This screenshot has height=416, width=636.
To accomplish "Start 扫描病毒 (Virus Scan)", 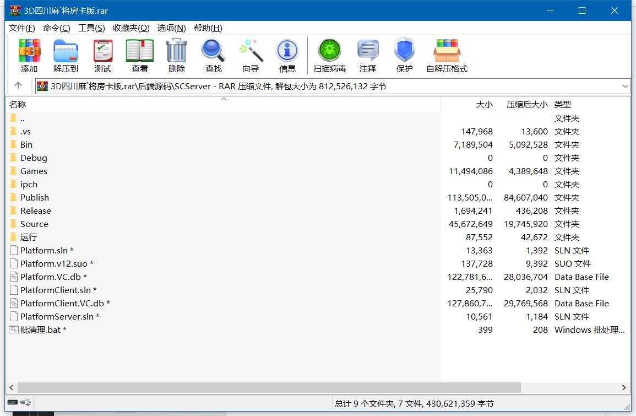I will 329,55.
